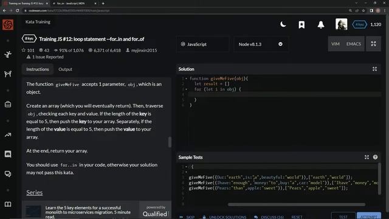Collapse code fold on solution line 3
Image resolution: width=389 pixels, height=219 pixels.
coord(187,89)
